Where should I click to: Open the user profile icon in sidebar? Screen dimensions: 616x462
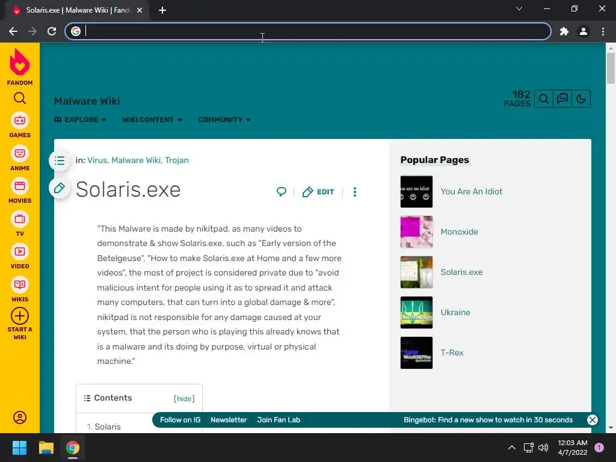20,417
